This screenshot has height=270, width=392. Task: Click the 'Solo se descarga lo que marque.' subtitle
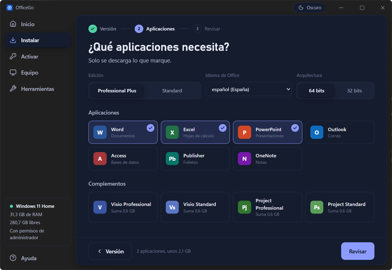pos(130,61)
